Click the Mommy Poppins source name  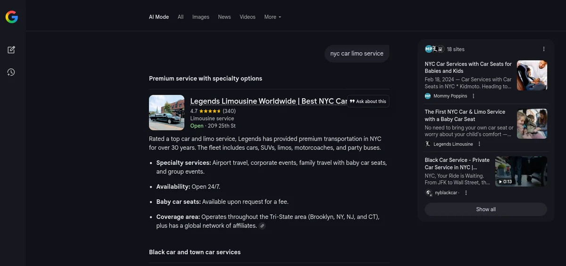point(450,96)
